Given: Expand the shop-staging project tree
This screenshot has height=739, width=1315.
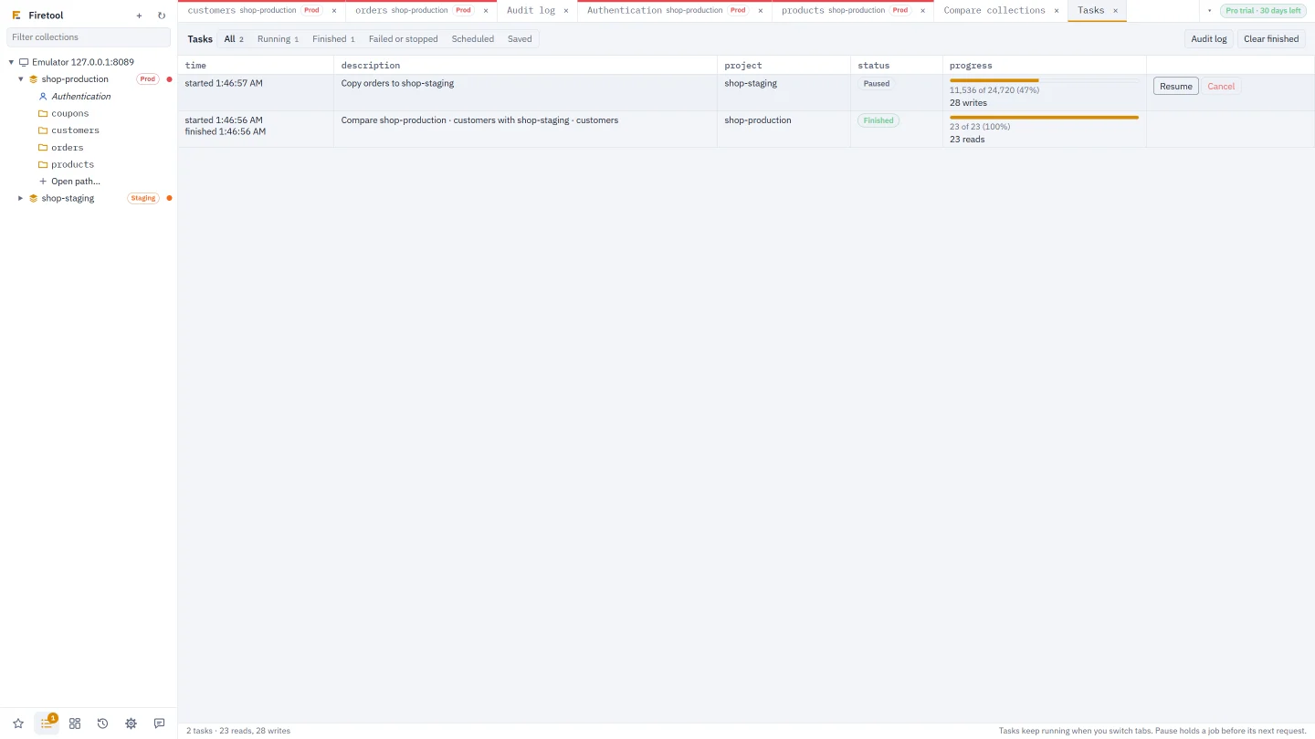Looking at the screenshot, I should pyautogui.click(x=21, y=198).
